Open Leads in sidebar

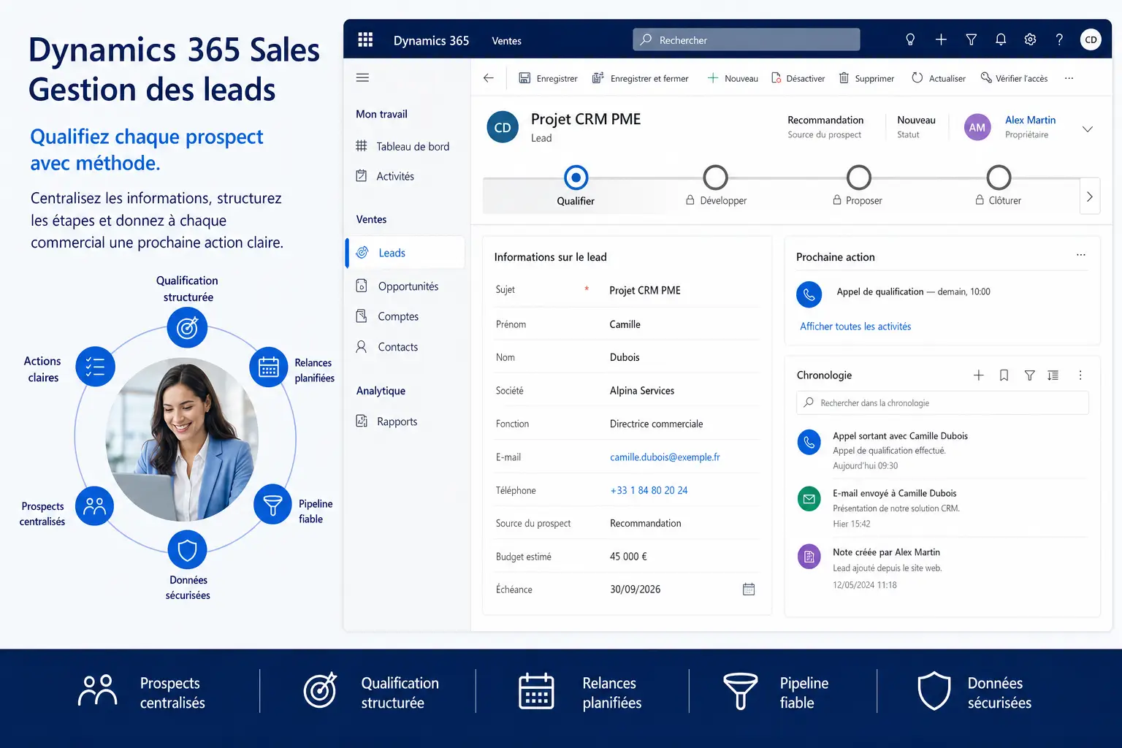405,253
